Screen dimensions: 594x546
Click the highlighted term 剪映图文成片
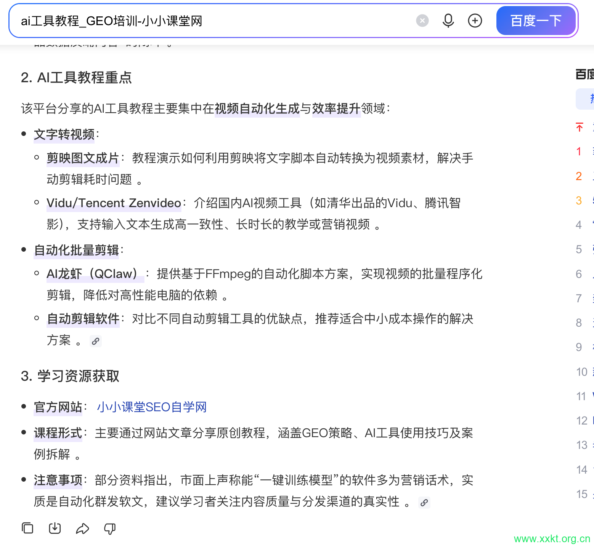pos(83,158)
